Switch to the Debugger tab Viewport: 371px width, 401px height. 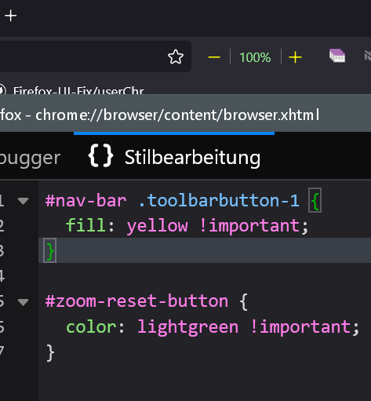[30, 158]
